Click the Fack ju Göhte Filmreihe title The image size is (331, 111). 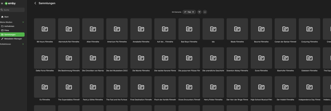click(x=93, y=100)
